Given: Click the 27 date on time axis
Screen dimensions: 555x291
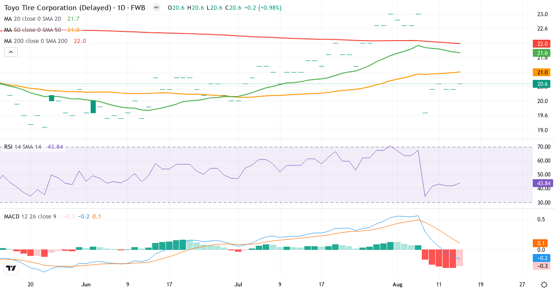Looking at the screenshot, I should tap(522, 285).
